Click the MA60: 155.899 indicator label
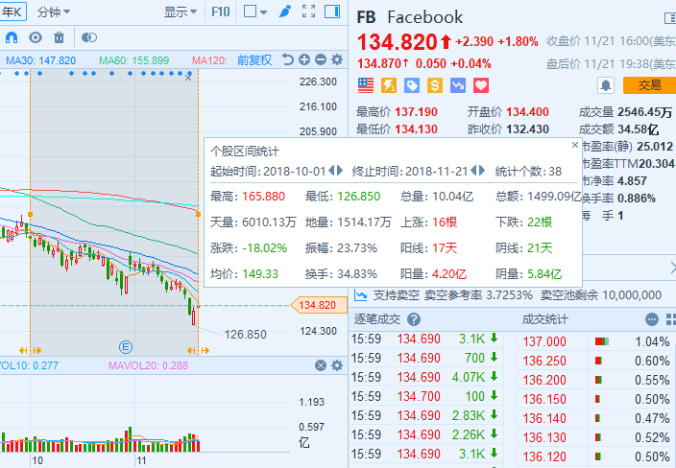The width and height of the screenshot is (676, 468). [134, 60]
